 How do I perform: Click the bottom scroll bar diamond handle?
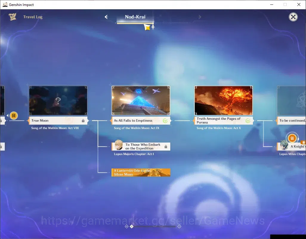(132, 226)
